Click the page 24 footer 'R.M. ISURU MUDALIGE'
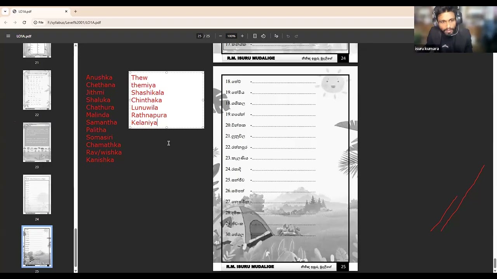Screen dimensions: 497x279 (251, 58)
